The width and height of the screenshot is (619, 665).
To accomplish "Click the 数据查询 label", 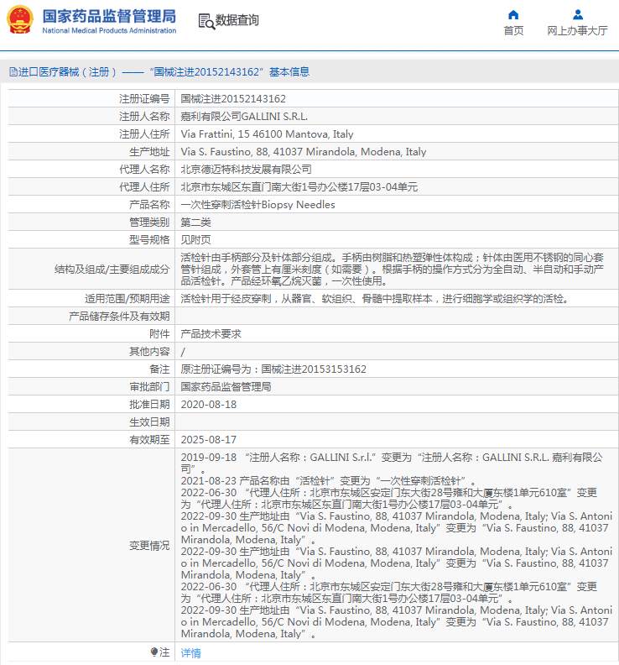I will (x=237, y=20).
